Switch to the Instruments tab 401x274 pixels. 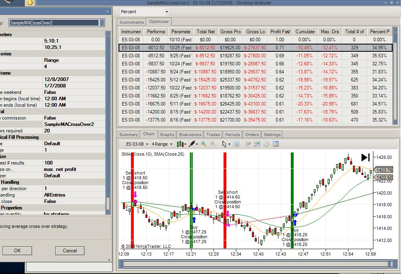(x=132, y=22)
